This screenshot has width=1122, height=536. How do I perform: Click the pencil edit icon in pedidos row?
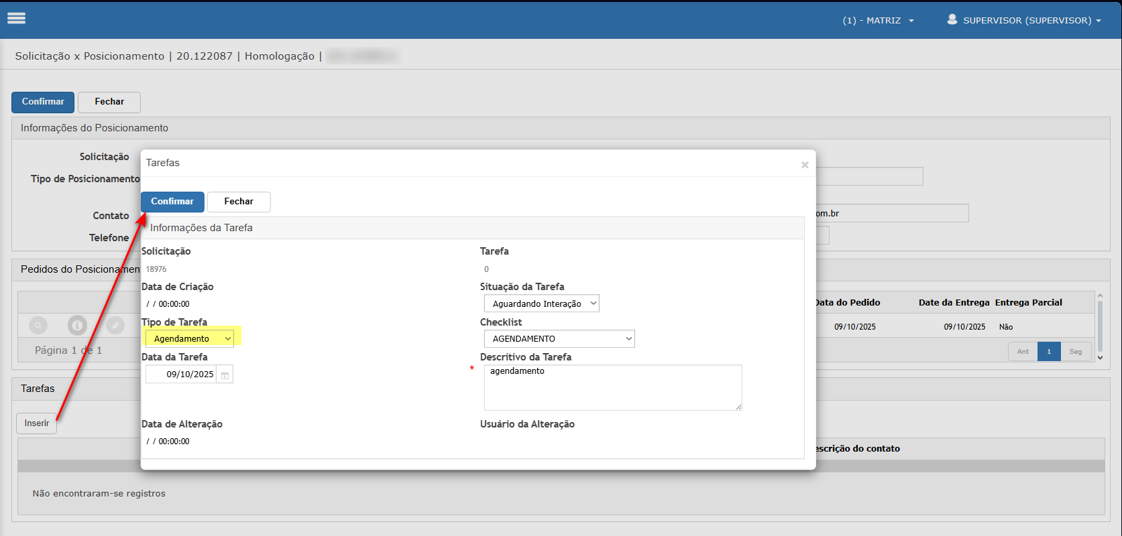click(x=115, y=326)
